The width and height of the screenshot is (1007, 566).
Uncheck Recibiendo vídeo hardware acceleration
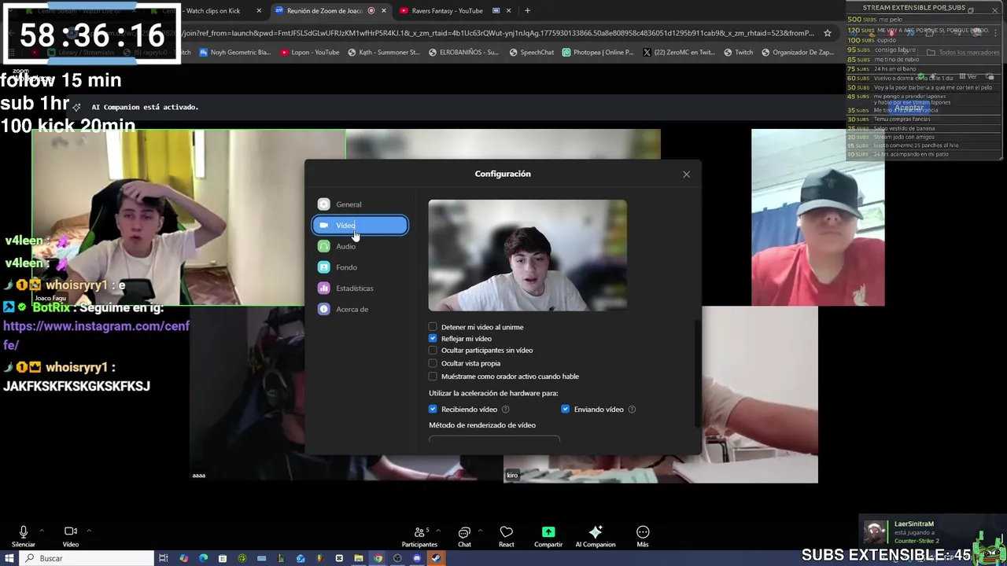click(x=433, y=410)
